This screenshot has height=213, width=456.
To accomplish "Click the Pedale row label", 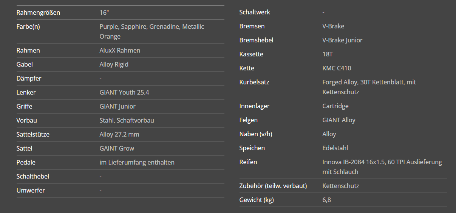I will [26, 162].
